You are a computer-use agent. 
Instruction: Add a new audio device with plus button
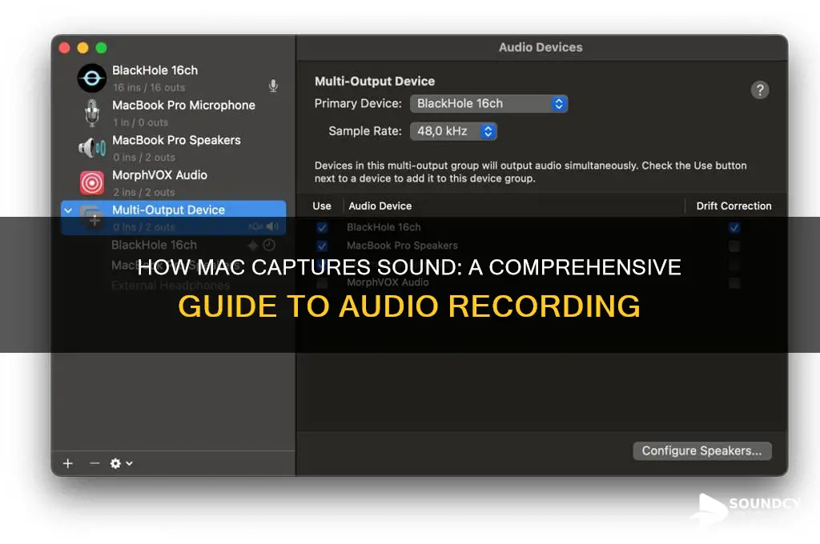(x=68, y=463)
